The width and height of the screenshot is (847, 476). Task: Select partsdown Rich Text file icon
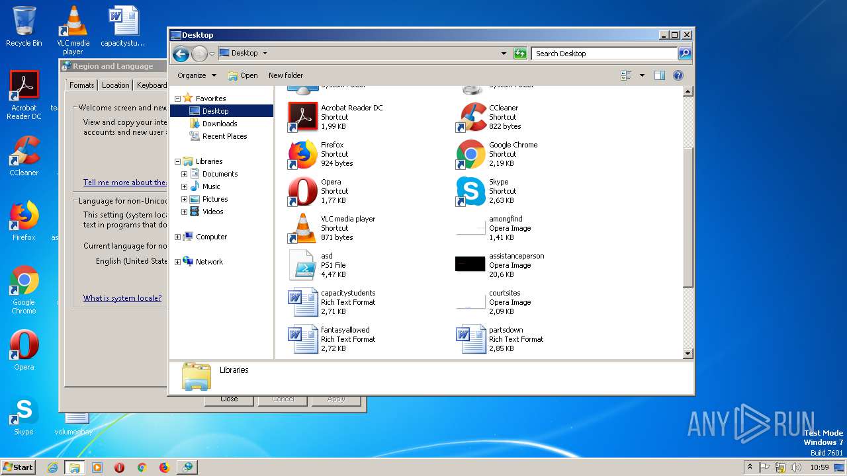pos(471,339)
